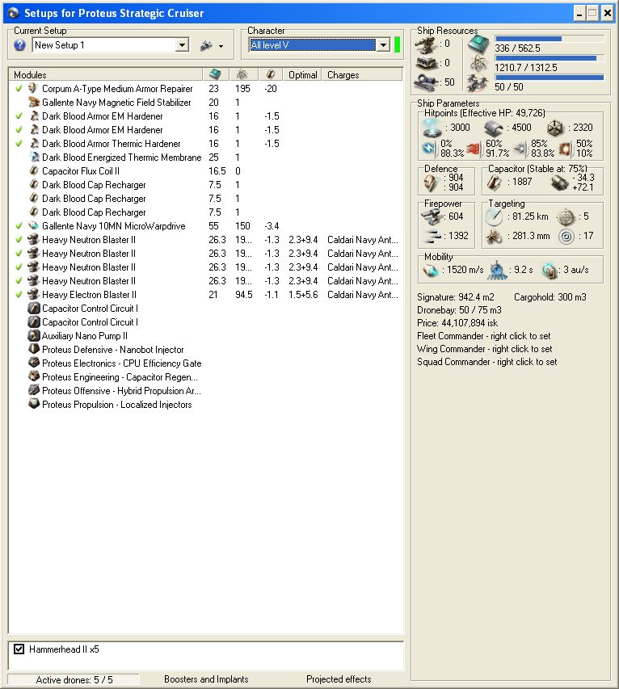Click Fleet Commander - right click to set
The width and height of the screenshot is (619, 689).
(483, 336)
